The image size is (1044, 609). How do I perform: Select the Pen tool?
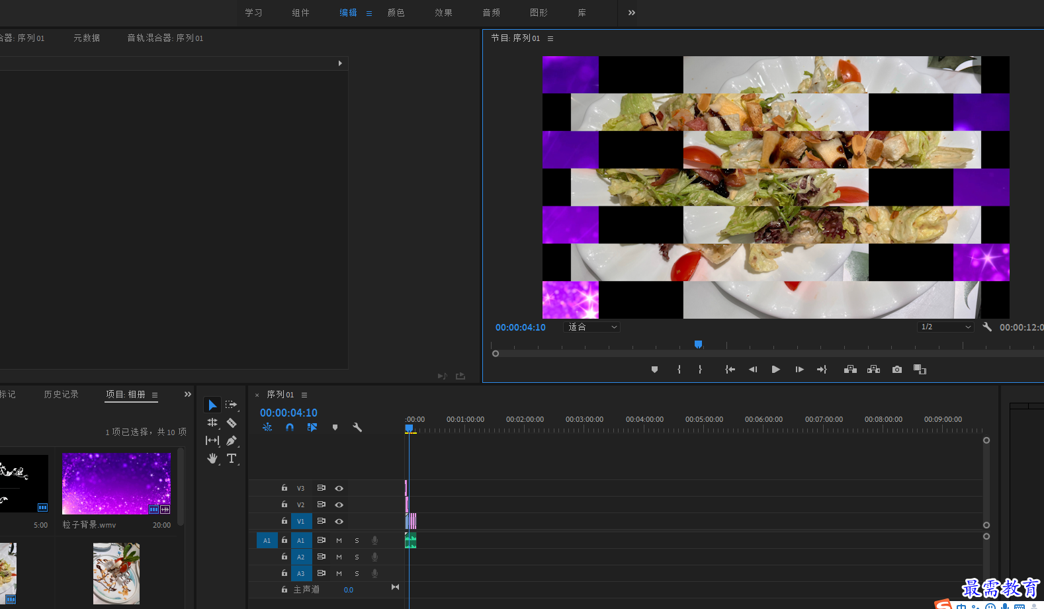232,440
